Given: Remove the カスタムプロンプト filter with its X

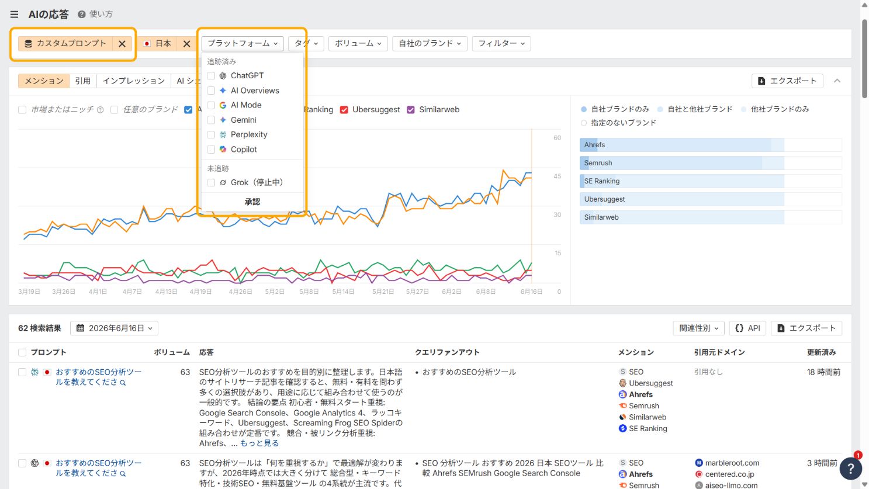Looking at the screenshot, I should (122, 43).
